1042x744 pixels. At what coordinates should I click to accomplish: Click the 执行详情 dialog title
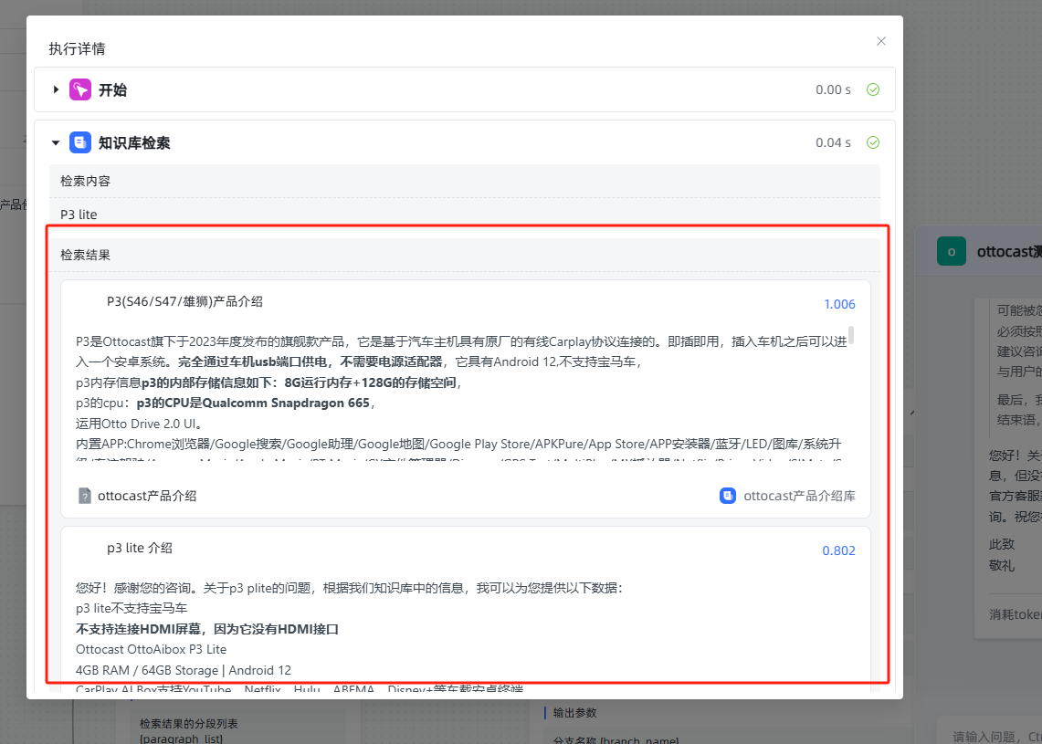click(x=77, y=48)
